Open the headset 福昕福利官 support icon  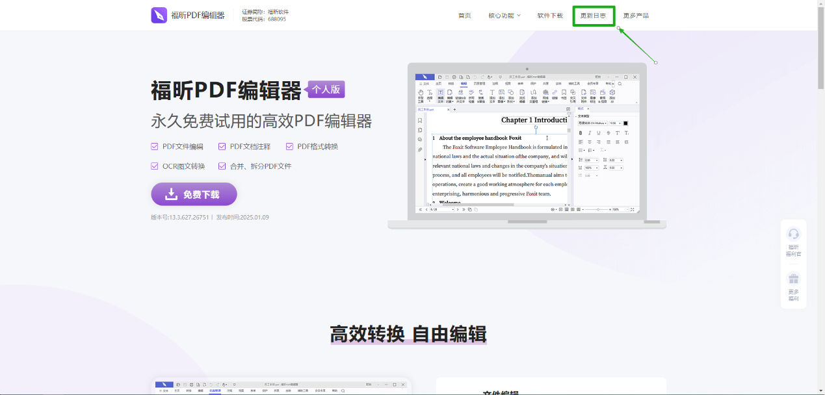pos(793,234)
